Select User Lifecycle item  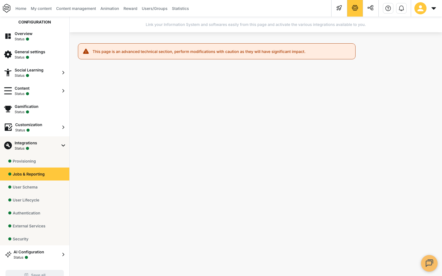coord(35,200)
